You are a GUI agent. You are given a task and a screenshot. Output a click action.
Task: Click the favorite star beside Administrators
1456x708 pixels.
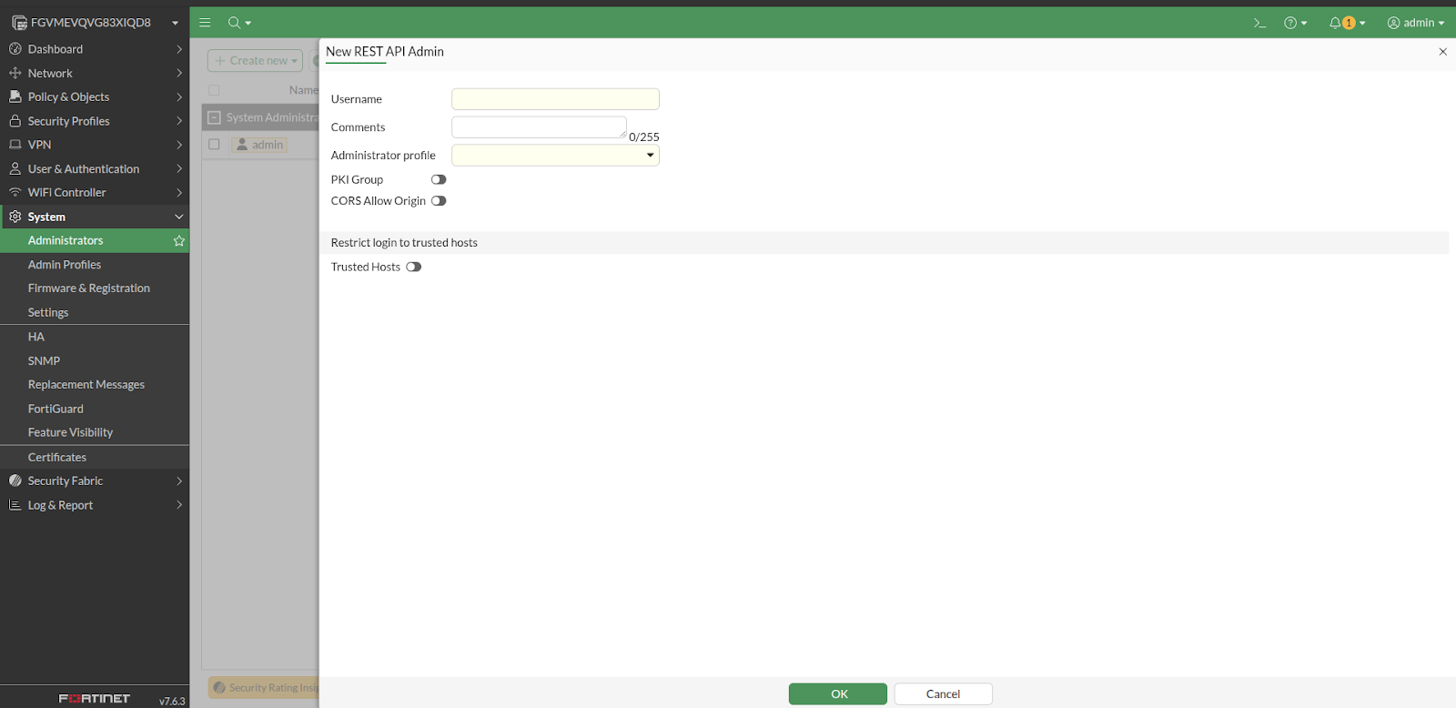(x=179, y=241)
